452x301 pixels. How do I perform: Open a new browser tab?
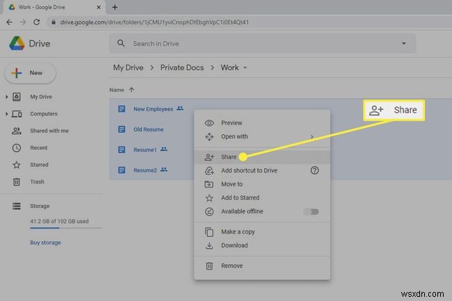click(x=115, y=7)
